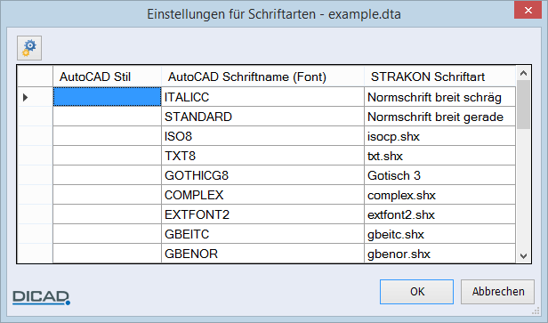The height and width of the screenshot is (323, 548).
Task: Open the Gotisch 3 STRAKON cell
Action: coord(440,175)
